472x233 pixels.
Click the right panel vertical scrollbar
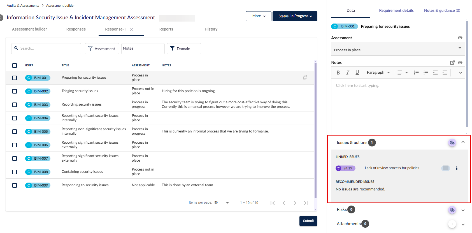[467, 74]
